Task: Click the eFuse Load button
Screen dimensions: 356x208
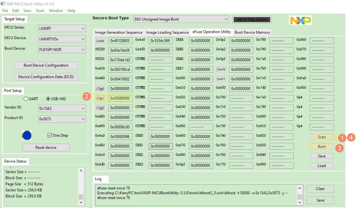Action: point(322,166)
